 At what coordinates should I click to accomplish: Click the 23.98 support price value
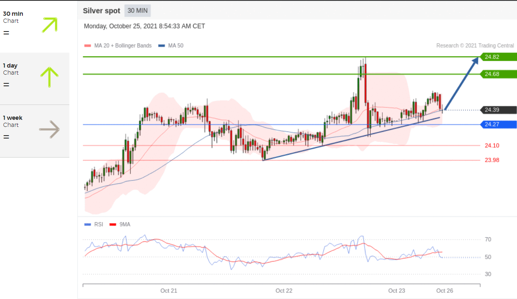492,160
